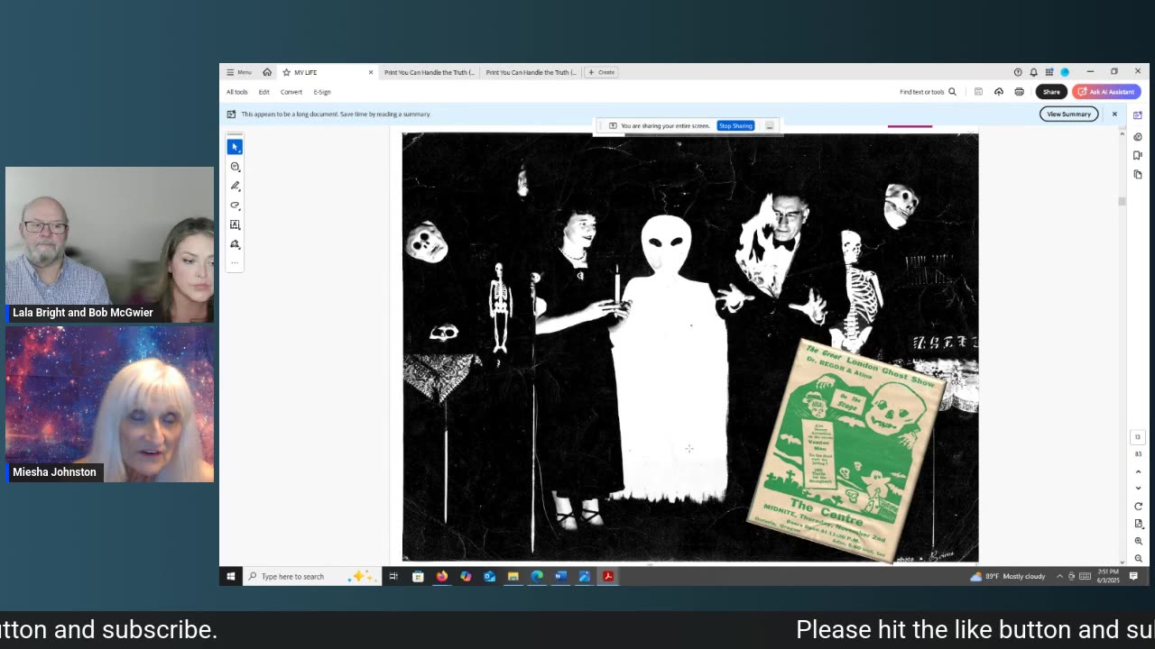Image resolution: width=1155 pixels, height=649 pixels.
Task: Zoom out with magnifier minus icon
Action: (x=1138, y=558)
